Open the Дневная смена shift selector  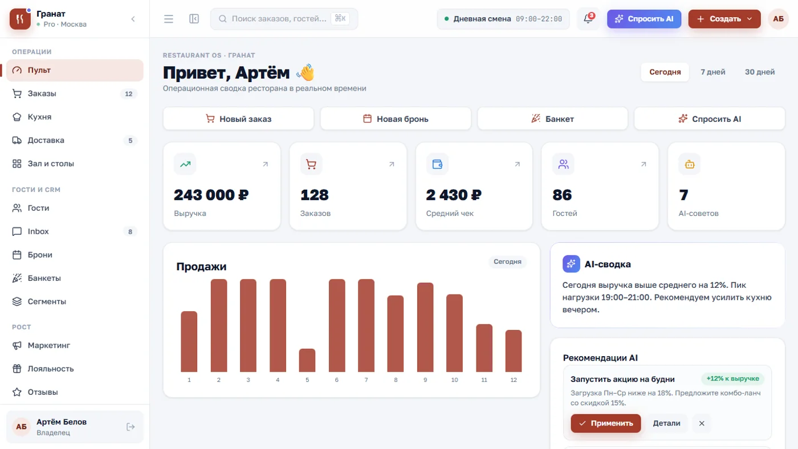click(503, 19)
